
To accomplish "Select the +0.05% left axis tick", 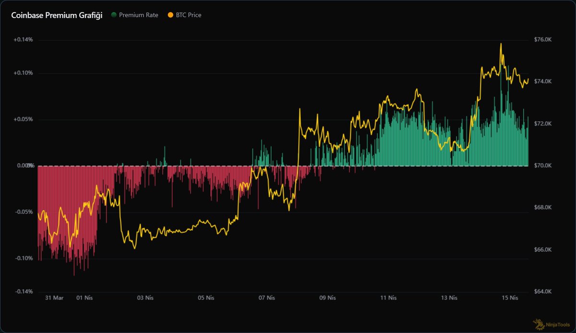I will (24, 119).
